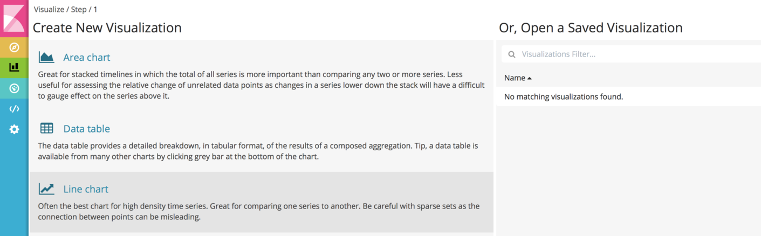Image resolution: width=761 pixels, height=236 pixels.
Task: Select the Visualize bar chart sidebar icon
Action: click(14, 67)
